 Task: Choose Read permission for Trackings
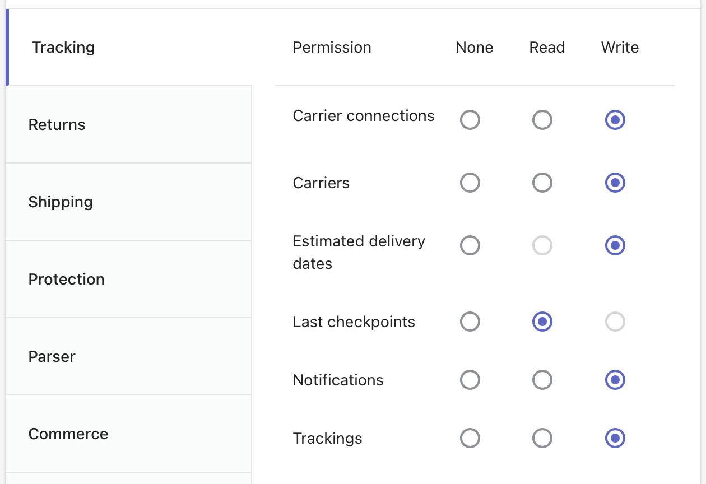coord(542,438)
